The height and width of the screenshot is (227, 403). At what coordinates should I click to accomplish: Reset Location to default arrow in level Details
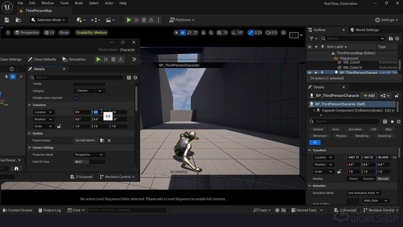coord(395,158)
